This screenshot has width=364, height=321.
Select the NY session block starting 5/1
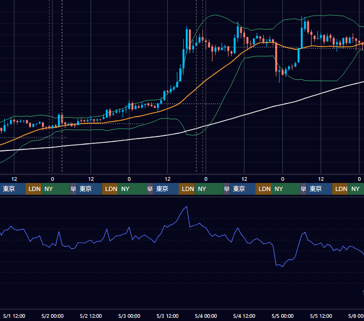coord(56,189)
